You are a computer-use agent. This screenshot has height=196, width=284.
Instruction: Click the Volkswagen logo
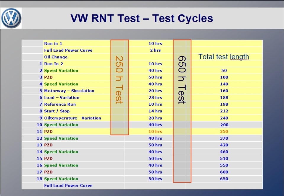(11, 18)
